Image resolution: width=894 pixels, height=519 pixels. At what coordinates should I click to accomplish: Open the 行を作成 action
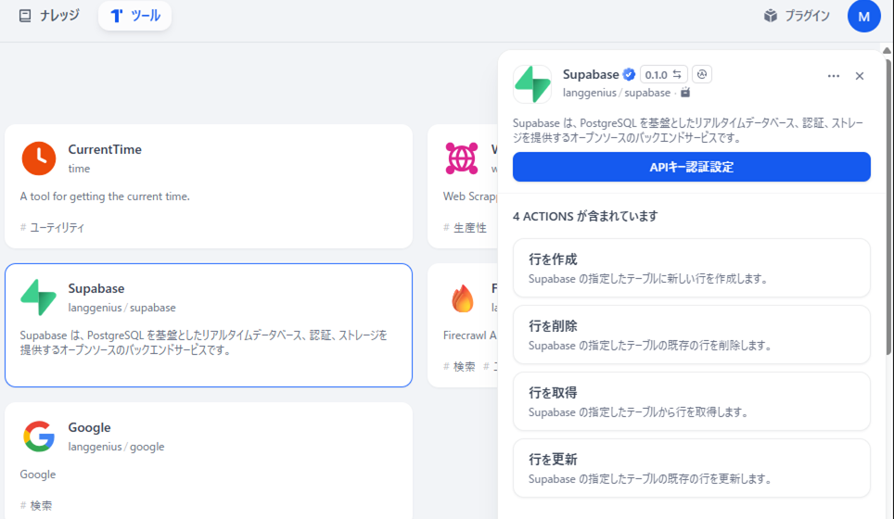(x=691, y=268)
